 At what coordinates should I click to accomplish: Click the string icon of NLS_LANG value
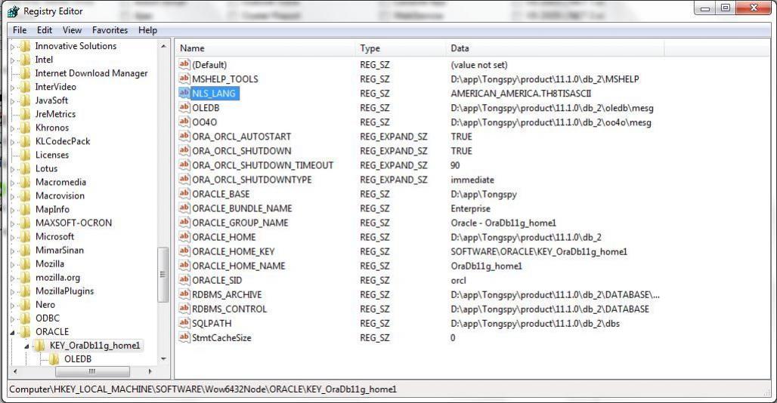(x=184, y=93)
